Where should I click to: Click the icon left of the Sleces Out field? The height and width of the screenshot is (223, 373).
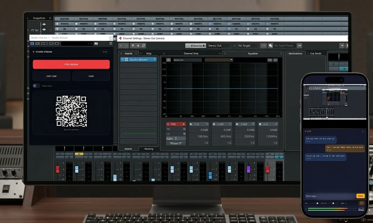pyautogui.click(x=168, y=60)
